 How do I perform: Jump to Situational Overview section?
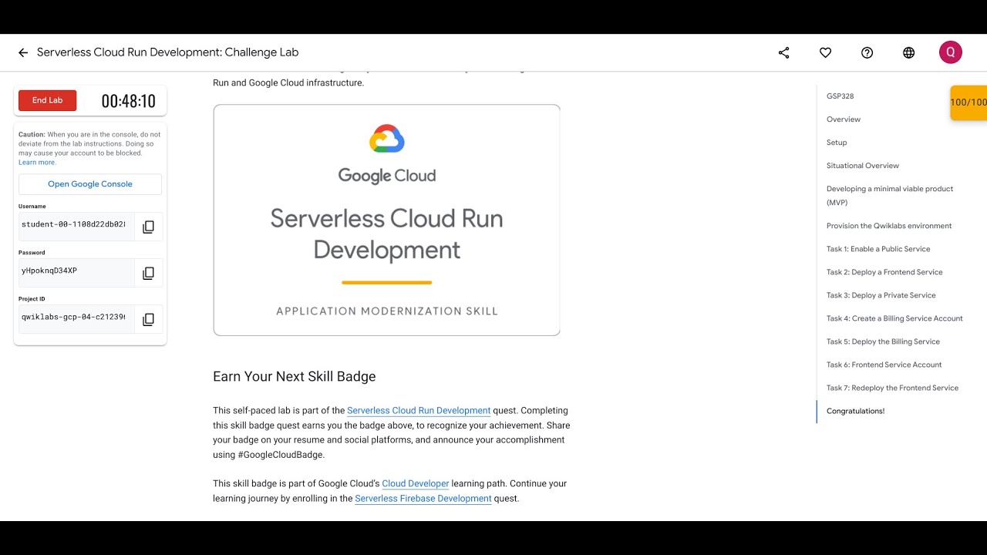coord(863,166)
